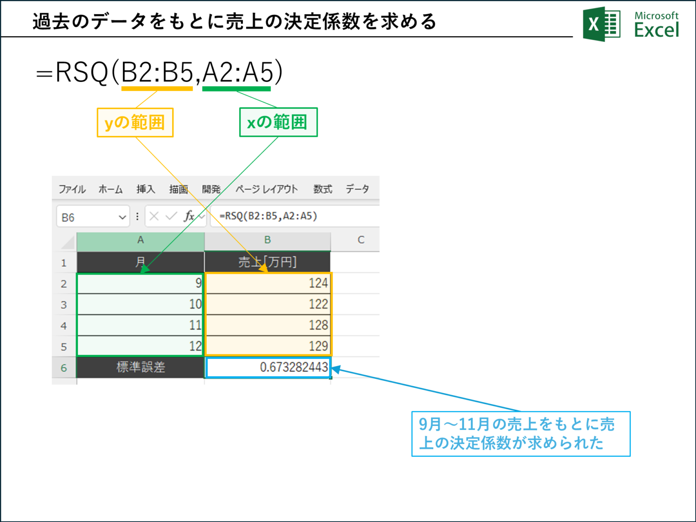The height and width of the screenshot is (522, 696).
Task: Expand column header A
Action: tap(140, 241)
